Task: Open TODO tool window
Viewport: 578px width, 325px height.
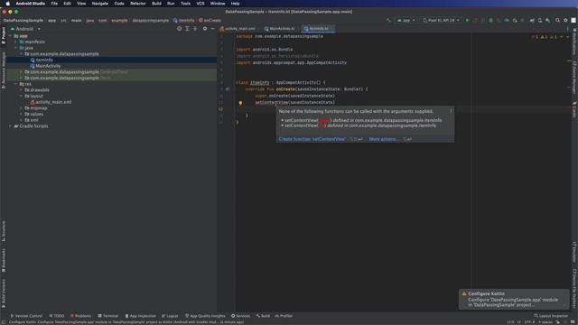Action: click(x=56, y=316)
